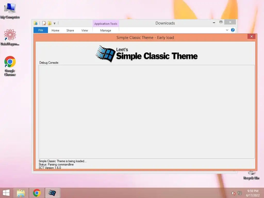Switch to the Home ribbon tab
Image resolution: width=264 pixels, height=198 pixels.
55,30
